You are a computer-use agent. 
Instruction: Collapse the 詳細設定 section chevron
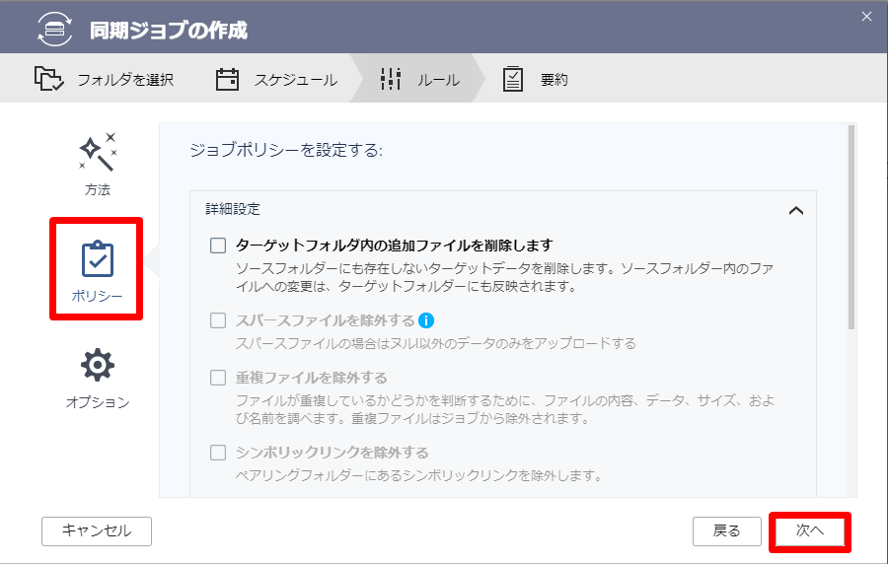[795, 210]
